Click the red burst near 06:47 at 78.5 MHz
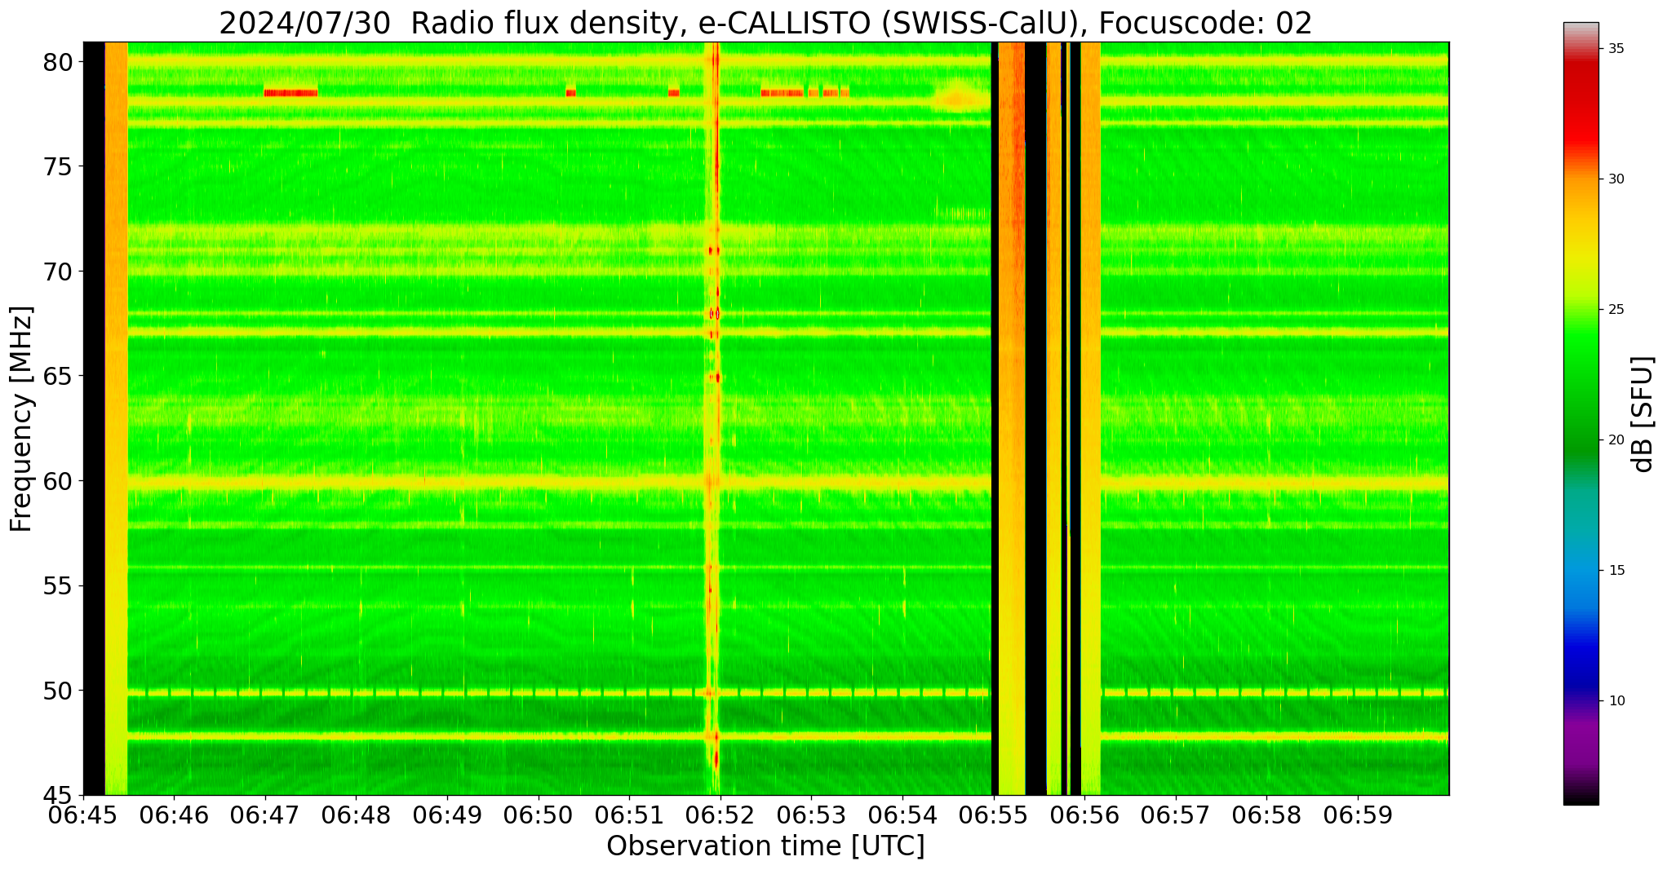Viewport: 1667px width, 870px height. (290, 93)
